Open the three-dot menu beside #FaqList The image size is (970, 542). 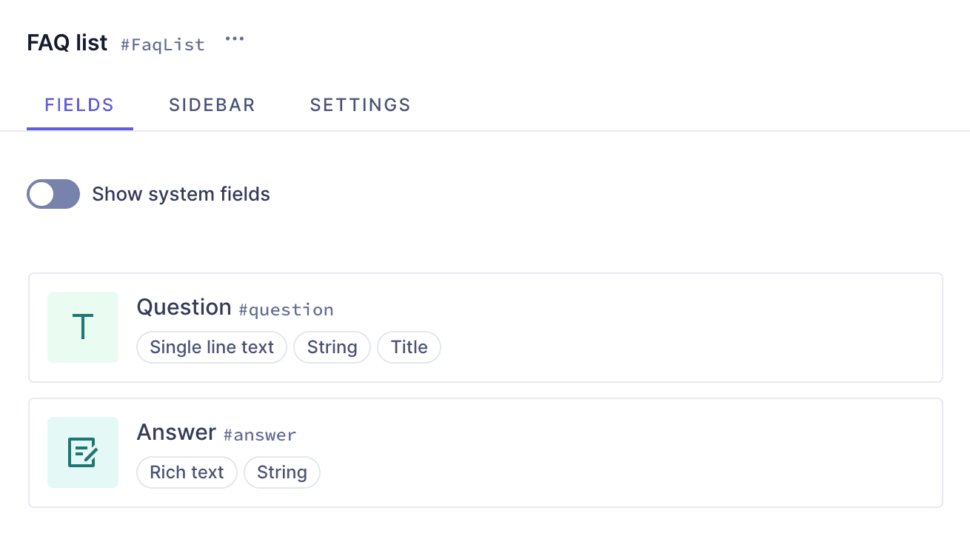click(235, 39)
